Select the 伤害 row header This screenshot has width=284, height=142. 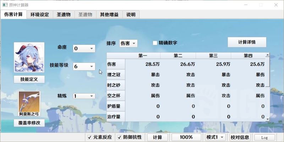[x=116, y=64]
